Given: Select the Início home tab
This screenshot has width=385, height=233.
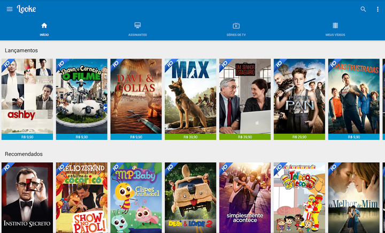Looking at the screenshot, I should (x=44, y=29).
